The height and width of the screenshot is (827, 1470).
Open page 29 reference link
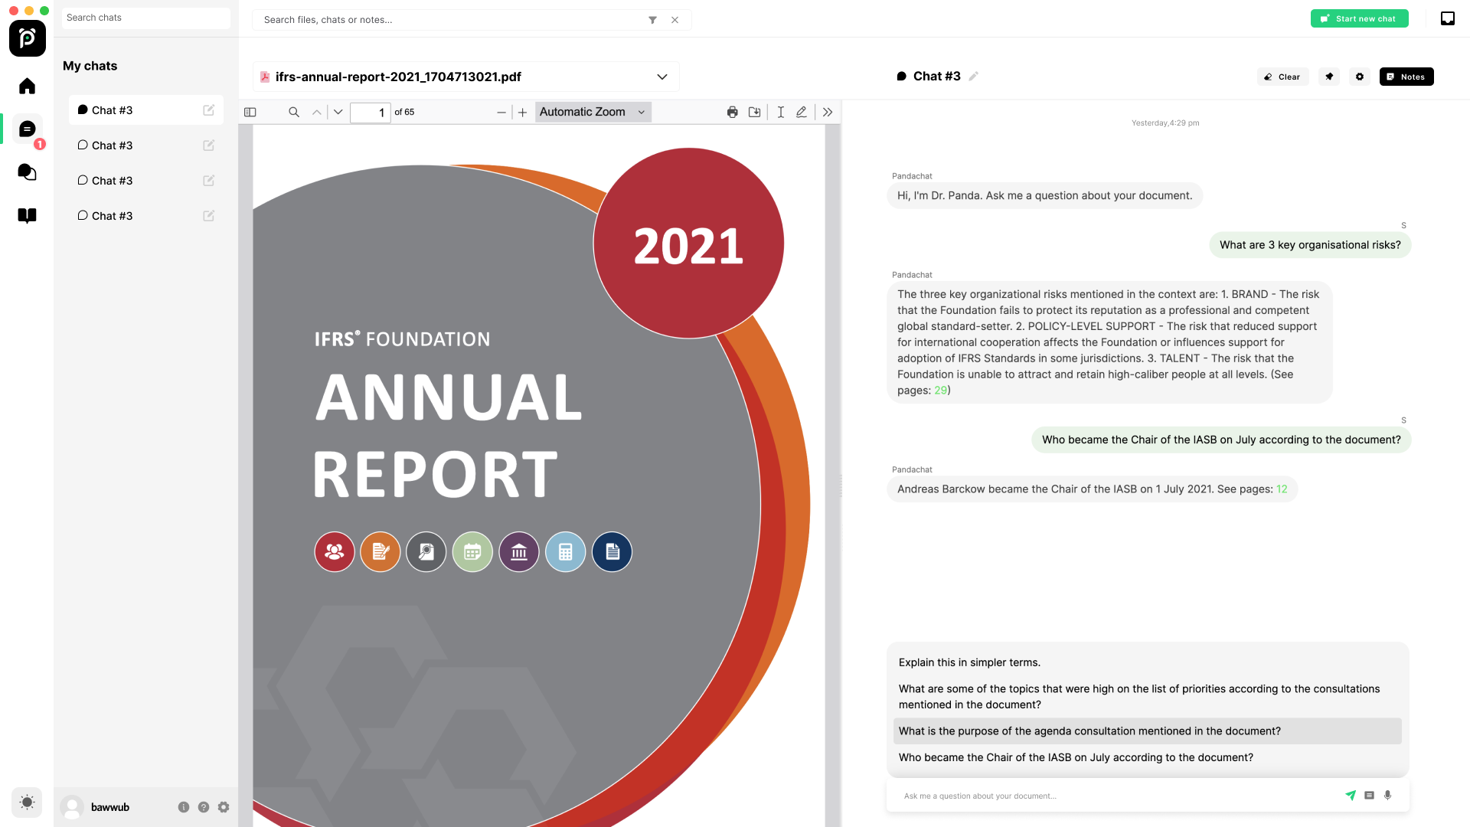[940, 391]
